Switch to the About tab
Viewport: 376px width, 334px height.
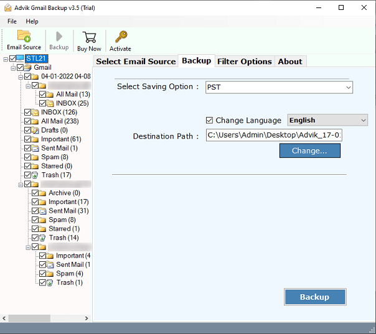tap(290, 62)
